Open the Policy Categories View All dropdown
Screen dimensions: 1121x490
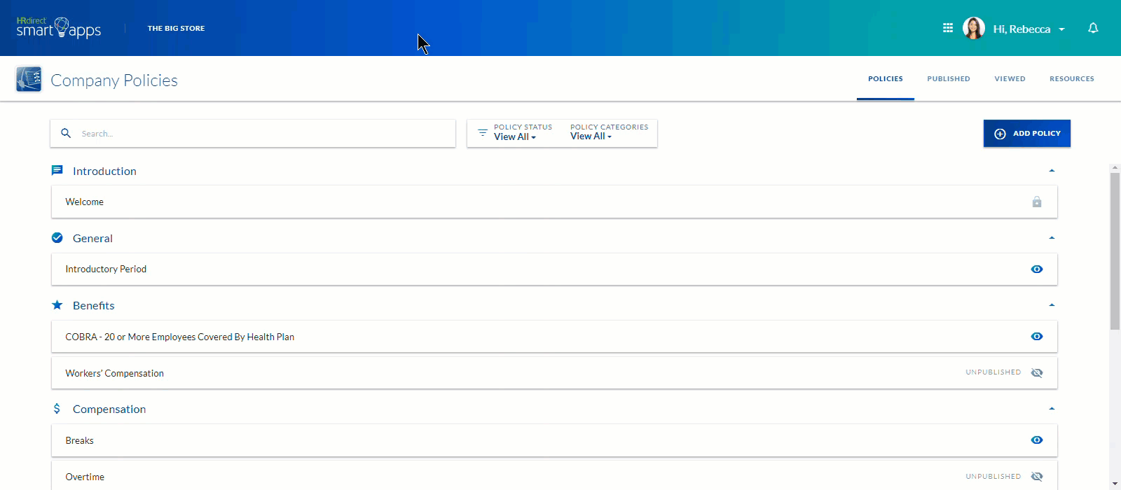(x=591, y=136)
